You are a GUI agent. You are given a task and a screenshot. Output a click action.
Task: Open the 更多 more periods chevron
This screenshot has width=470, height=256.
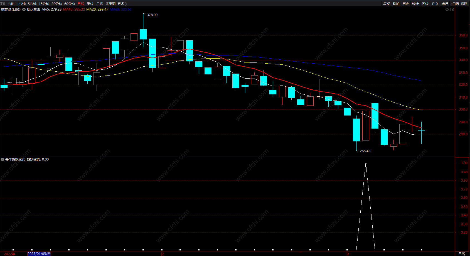point(126,4)
